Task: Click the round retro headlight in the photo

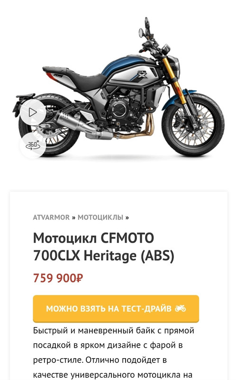Action: tap(175, 66)
